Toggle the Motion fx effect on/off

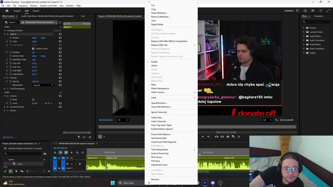pos(8,34)
